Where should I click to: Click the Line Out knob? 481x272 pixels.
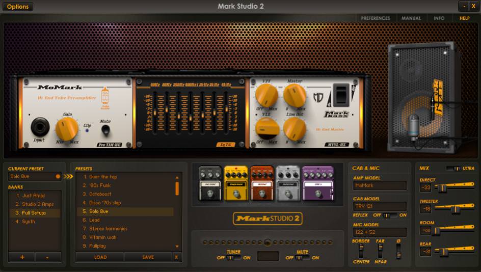(x=295, y=129)
